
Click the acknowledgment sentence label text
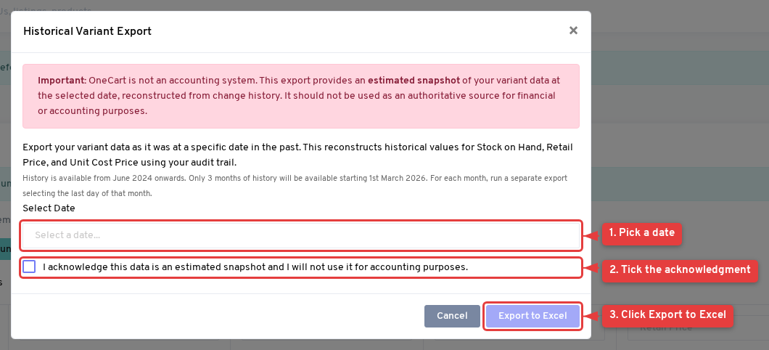pyautogui.click(x=255, y=267)
